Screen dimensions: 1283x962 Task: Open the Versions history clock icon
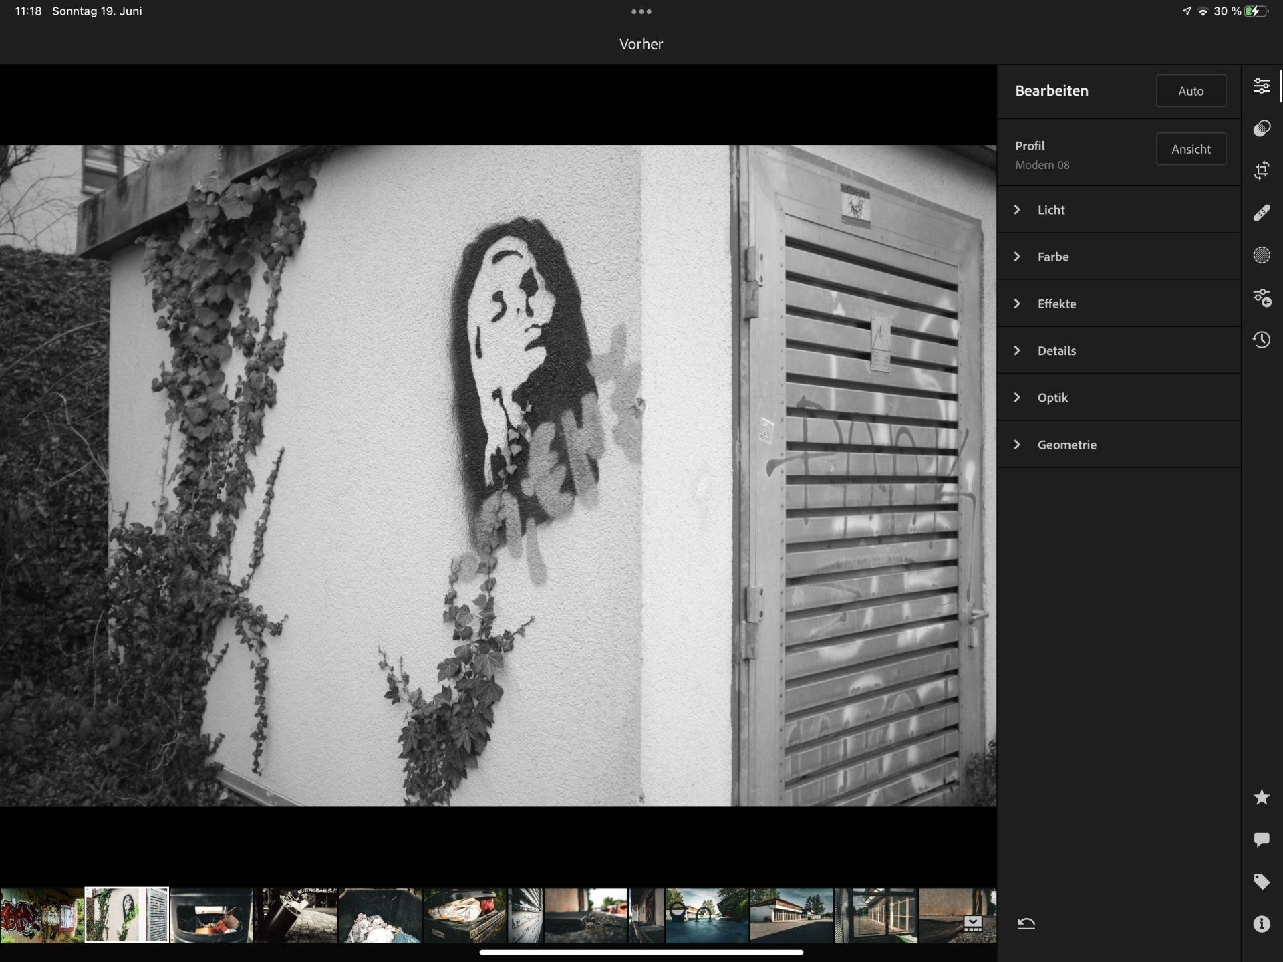tap(1261, 340)
